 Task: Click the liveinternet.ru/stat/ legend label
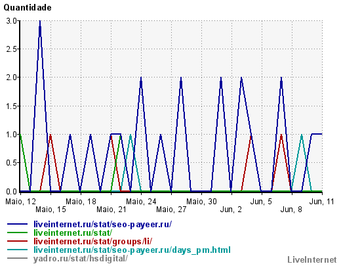(73, 233)
